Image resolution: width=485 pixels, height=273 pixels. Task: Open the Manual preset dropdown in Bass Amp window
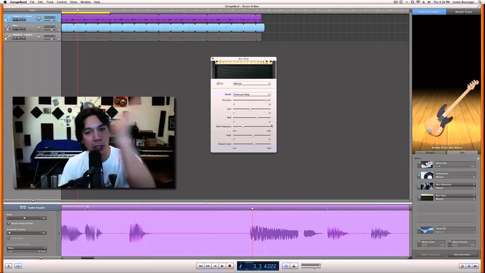tap(252, 83)
